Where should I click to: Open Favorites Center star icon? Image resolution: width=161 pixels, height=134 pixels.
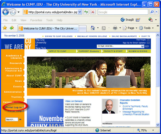tap(5, 28)
